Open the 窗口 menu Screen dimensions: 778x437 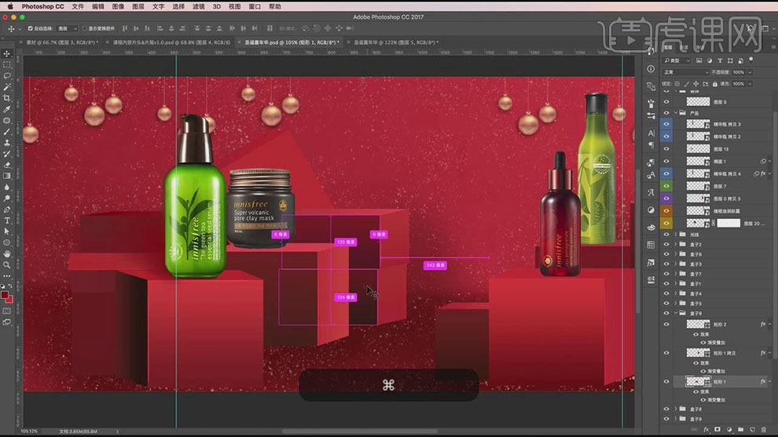(255, 6)
